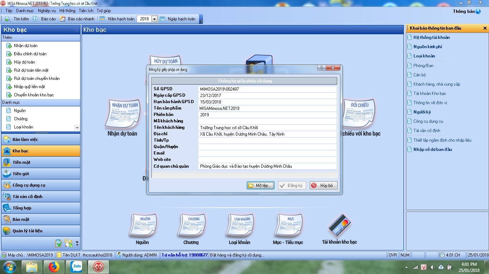
Task: Click Ngày hạch toán in the toolbar
Action: coord(178,19)
